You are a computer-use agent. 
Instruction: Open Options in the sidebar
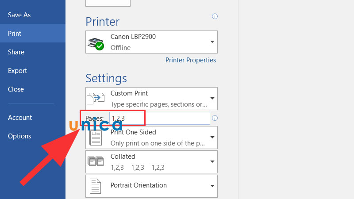pos(19,136)
